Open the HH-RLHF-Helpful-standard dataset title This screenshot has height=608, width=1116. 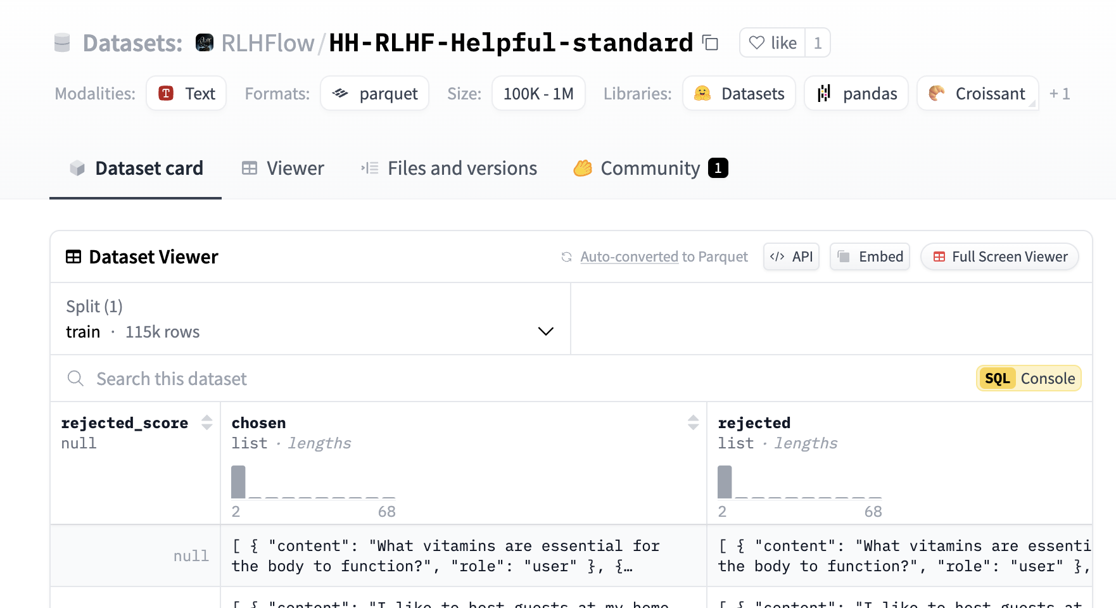coord(511,42)
